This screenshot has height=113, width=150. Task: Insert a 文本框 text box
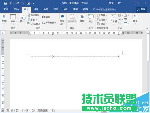pyautogui.click(x=114, y=19)
